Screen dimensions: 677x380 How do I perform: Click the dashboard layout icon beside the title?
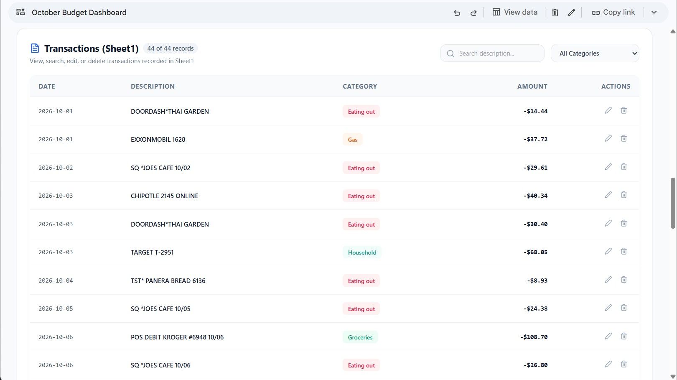(20, 12)
